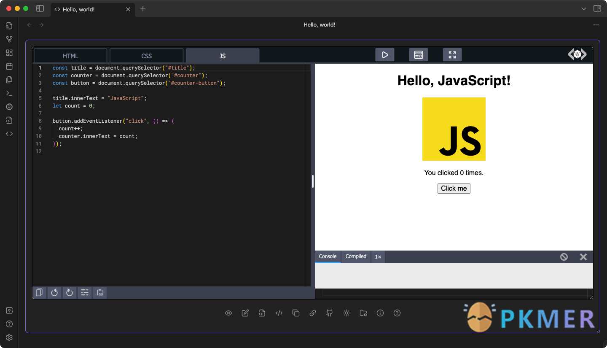The height and width of the screenshot is (348, 607).
Task: Navigate back with the left arrow
Action: 30,25
